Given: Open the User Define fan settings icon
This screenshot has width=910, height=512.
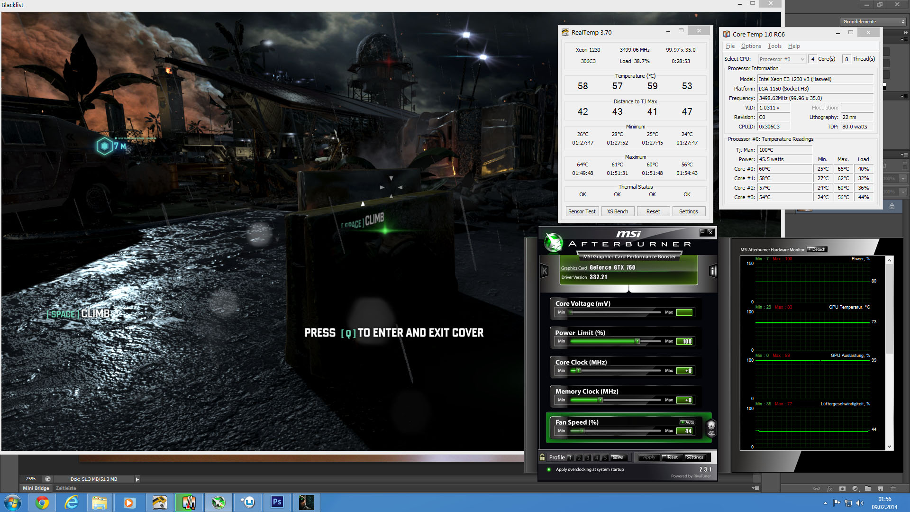Looking at the screenshot, I should click(711, 428).
